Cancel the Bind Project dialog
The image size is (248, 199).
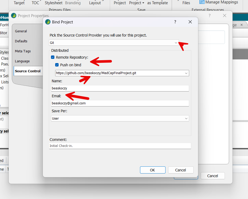coord(181,170)
